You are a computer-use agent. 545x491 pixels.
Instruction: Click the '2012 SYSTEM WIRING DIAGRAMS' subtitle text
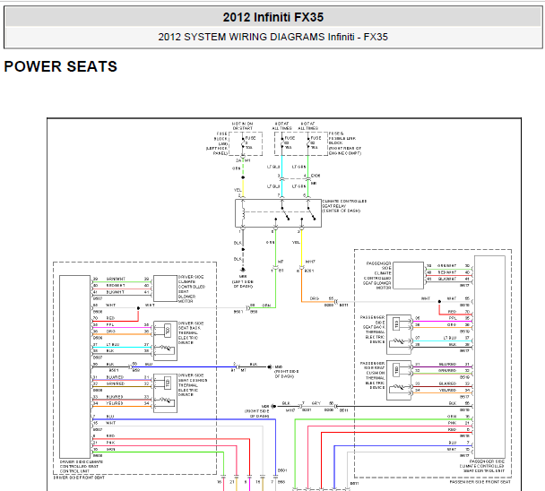[272, 38]
